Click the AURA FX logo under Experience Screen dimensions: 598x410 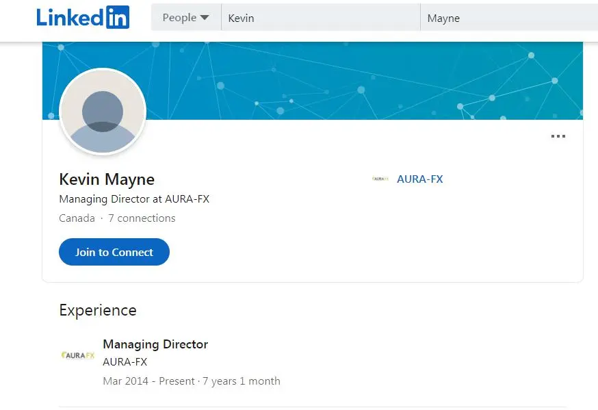coord(78,355)
